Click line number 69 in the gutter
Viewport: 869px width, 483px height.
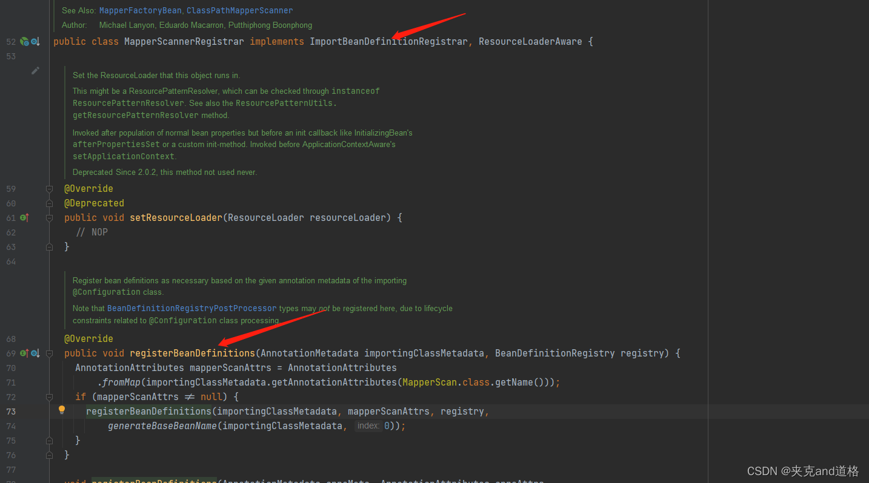(x=11, y=353)
